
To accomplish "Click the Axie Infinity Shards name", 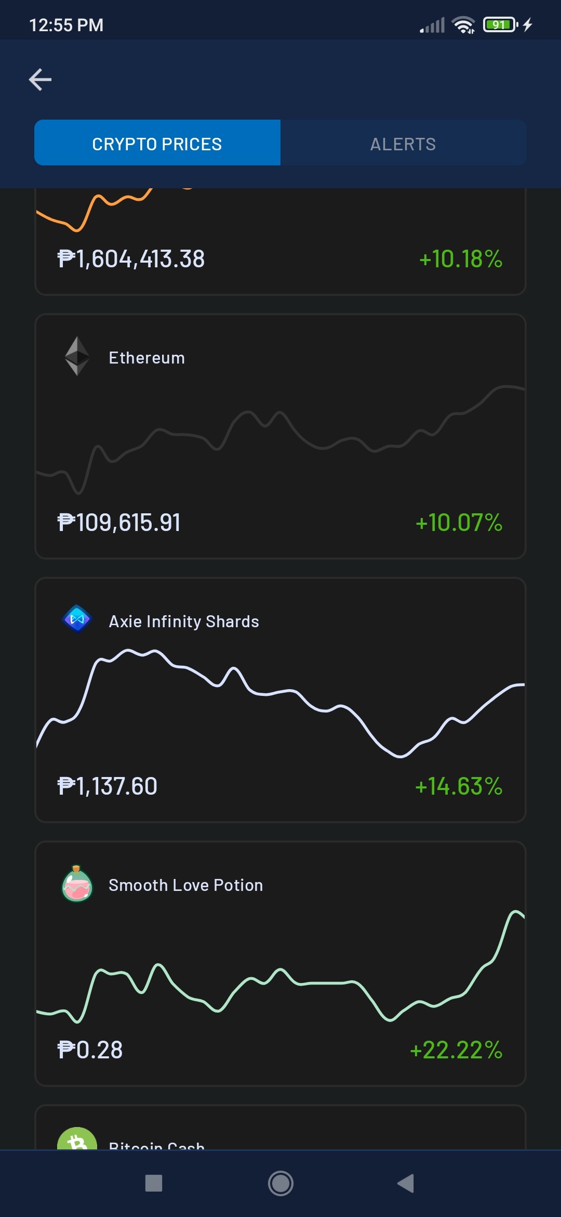I will point(184,622).
